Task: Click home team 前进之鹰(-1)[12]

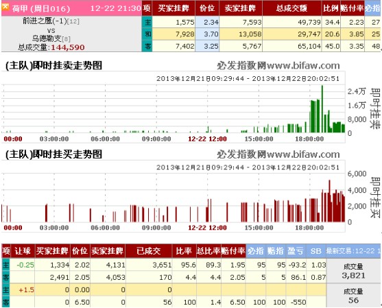Action: [x=51, y=21]
